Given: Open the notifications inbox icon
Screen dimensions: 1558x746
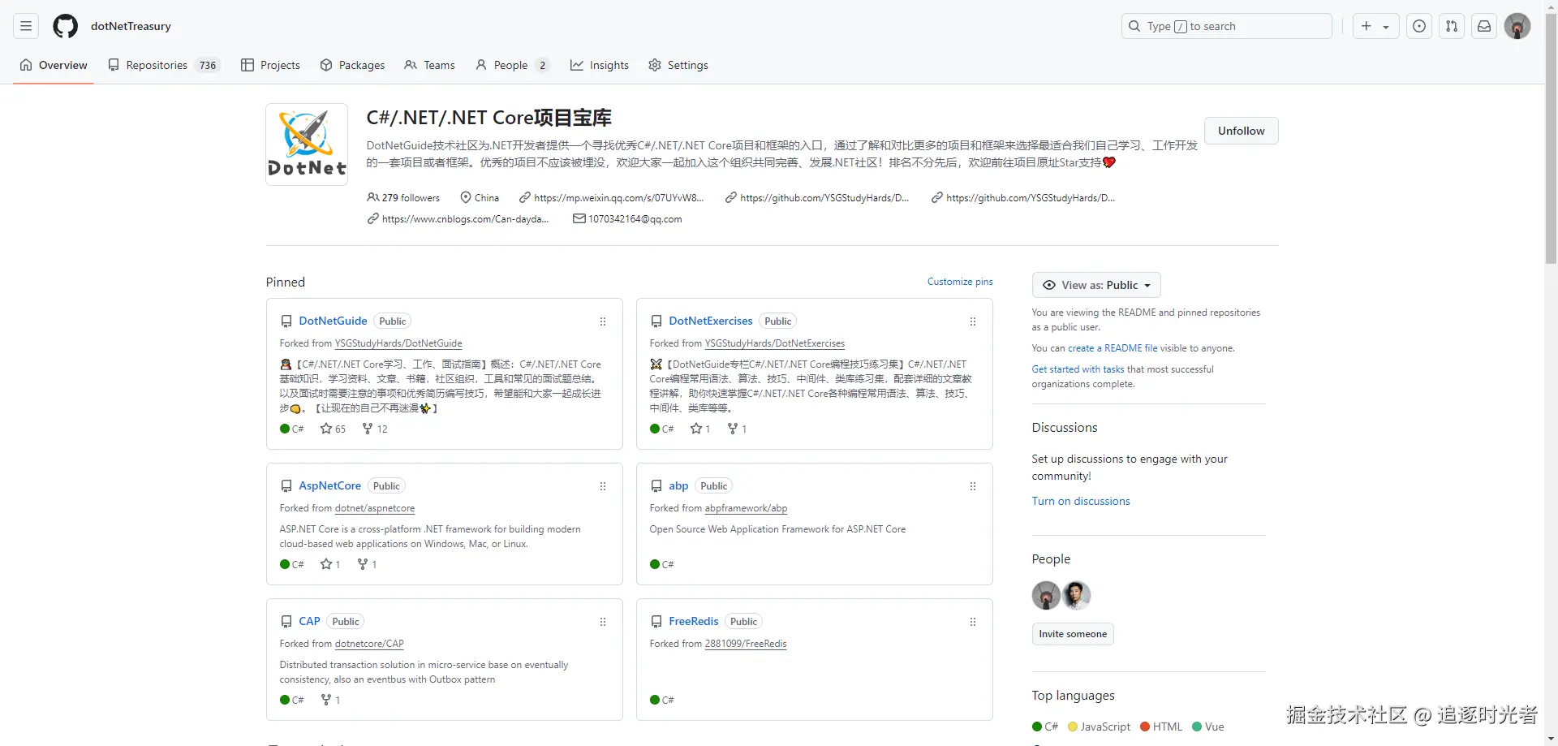Looking at the screenshot, I should coord(1484,26).
